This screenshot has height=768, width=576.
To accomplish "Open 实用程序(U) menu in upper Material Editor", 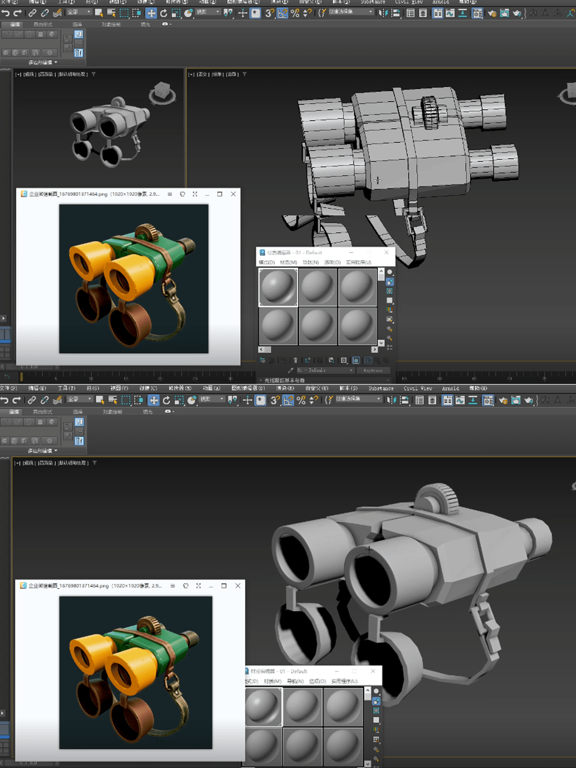I will click(358, 262).
